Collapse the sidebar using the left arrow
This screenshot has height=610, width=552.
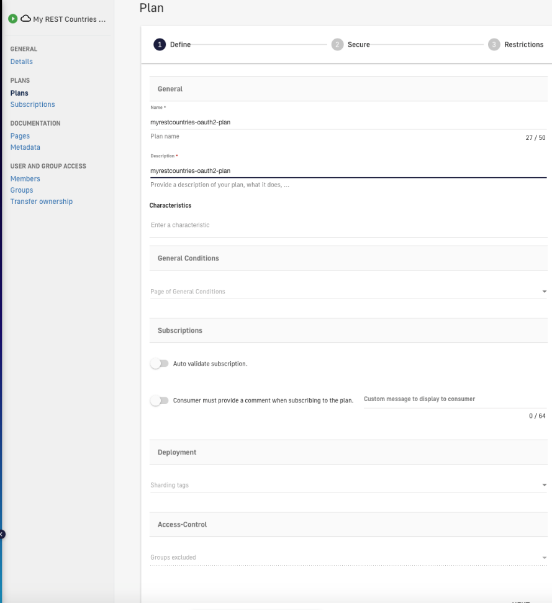click(2, 534)
